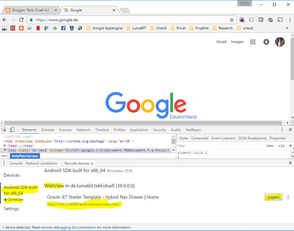Open the 10.0.2.2:8000 index.html link
Screen dimensions: 294x231
pyautogui.click(x=83, y=204)
